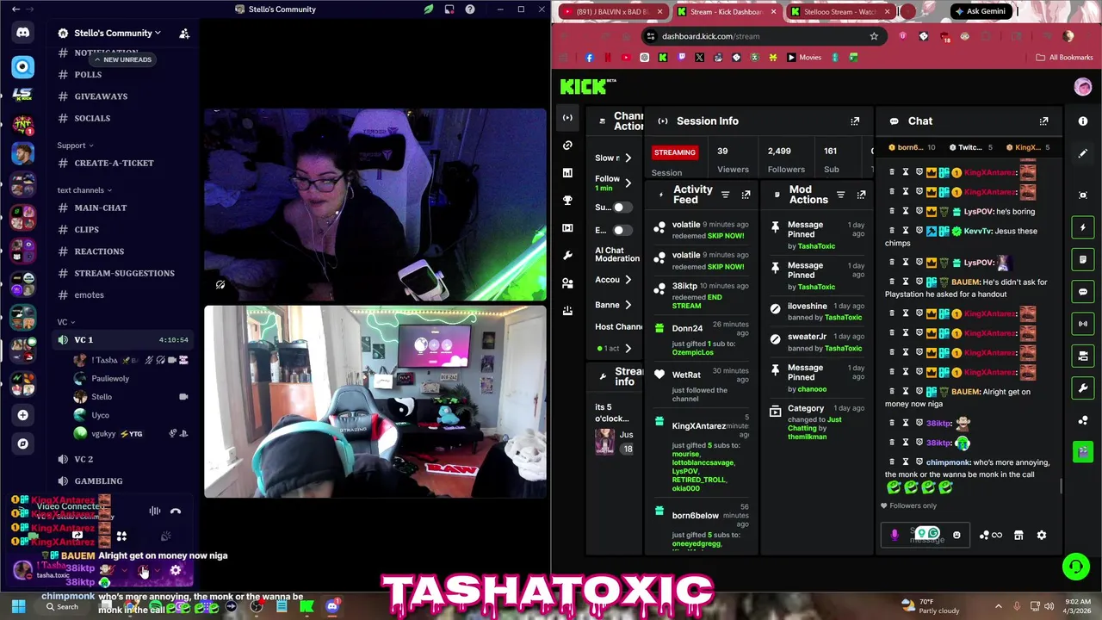Viewport: 1102px width, 620px height.
Task: Toggle the E... switch in Channel Actions
Action: [x=621, y=230]
